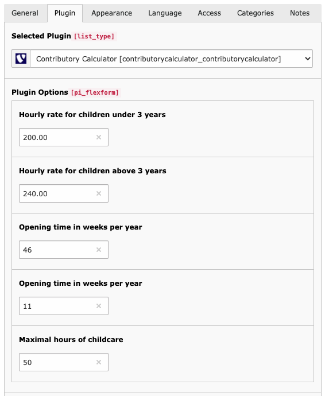Switch to the Notes tab
This screenshot has height=396, width=325.
click(x=300, y=13)
